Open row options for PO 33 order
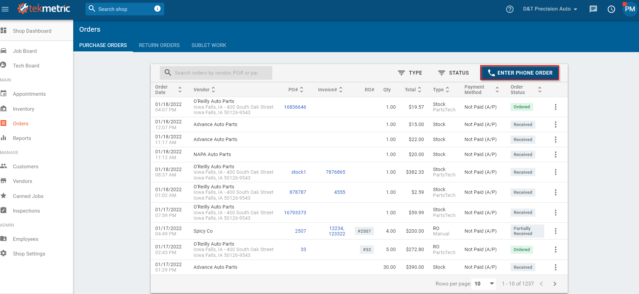The width and height of the screenshot is (639, 294). [x=556, y=250]
